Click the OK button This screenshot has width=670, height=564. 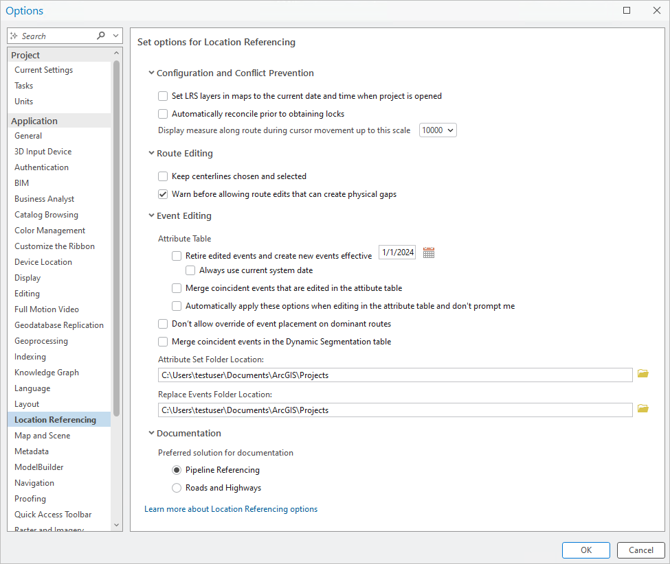[x=585, y=550]
